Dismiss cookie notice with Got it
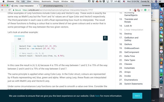 tap(137, 96)
